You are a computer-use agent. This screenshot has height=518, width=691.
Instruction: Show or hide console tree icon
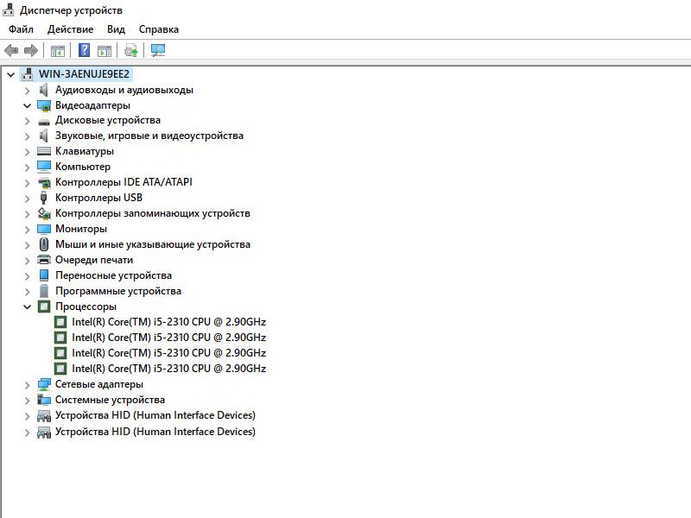[x=58, y=51]
